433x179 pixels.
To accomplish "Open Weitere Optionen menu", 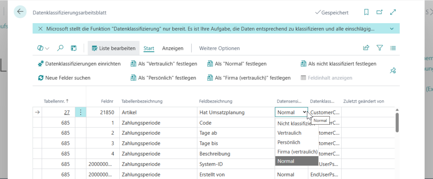I will (219, 48).
